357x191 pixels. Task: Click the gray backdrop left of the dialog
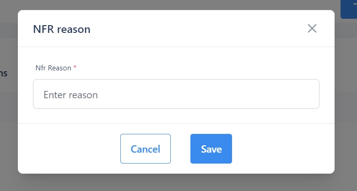[x=8, y=137]
